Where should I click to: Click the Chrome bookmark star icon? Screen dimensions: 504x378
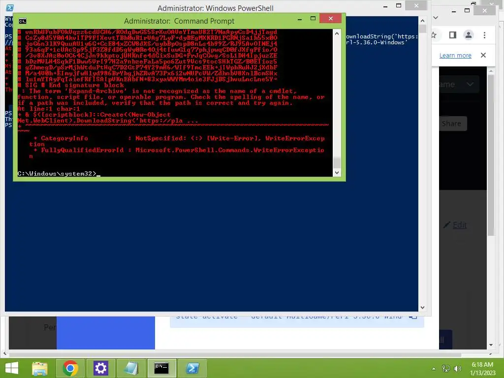point(434,35)
